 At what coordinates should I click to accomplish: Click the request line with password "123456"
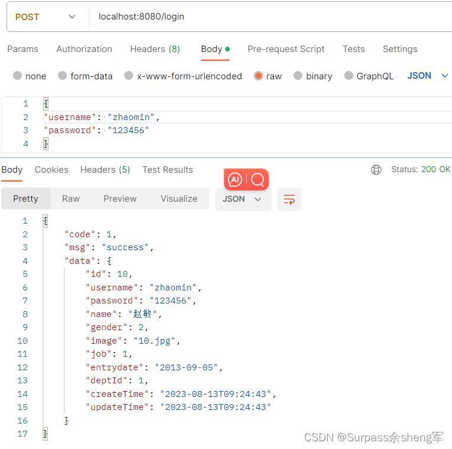click(x=96, y=130)
